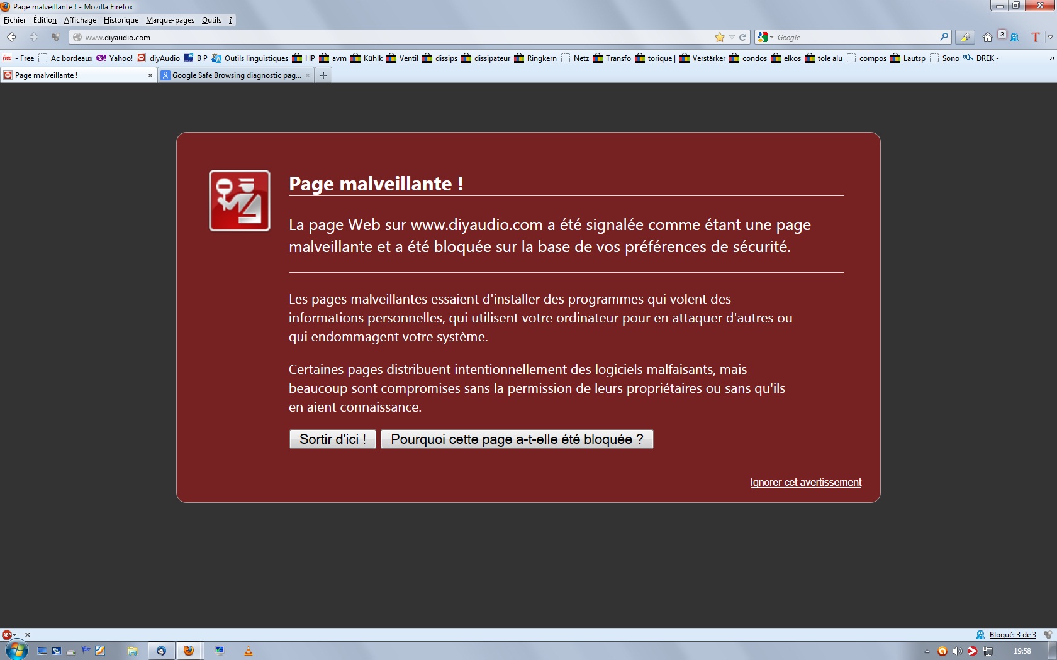This screenshot has height=660, width=1057.
Task: Open the tole alu bookmark folder
Action: [x=824, y=58]
